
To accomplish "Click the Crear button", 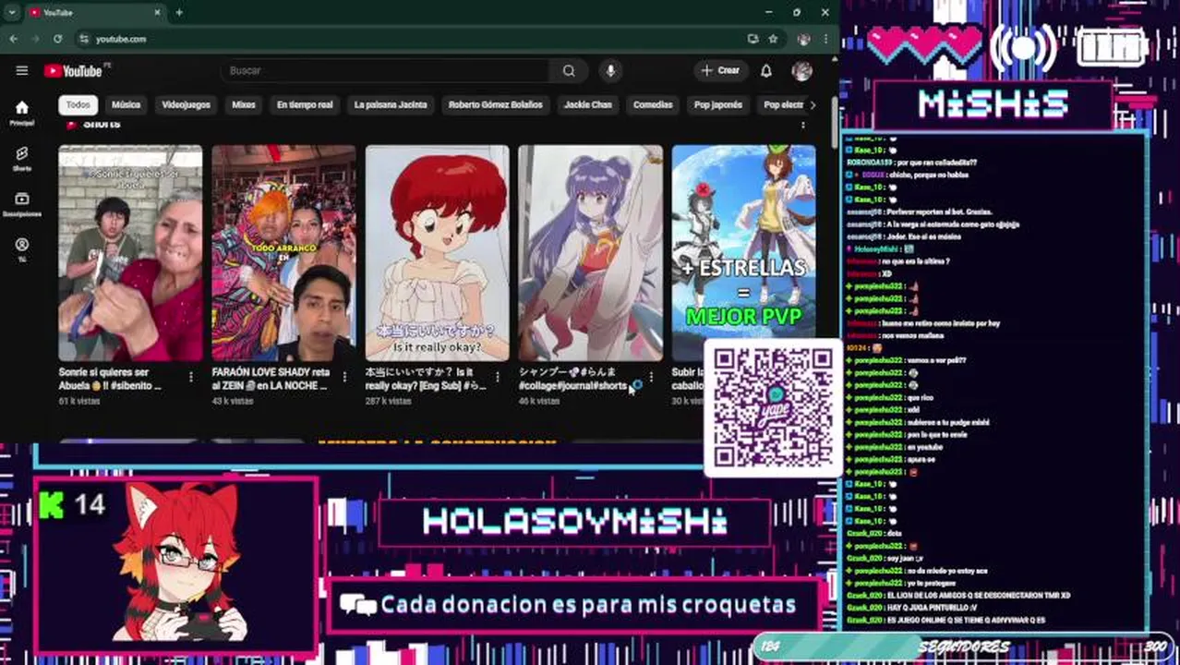I will [x=720, y=70].
